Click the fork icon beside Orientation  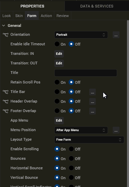5,35
